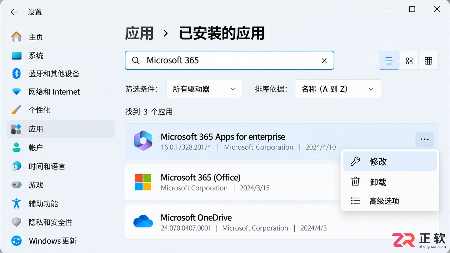Open the 名称 (A 到 Z) sort dropdown
Screen dimensions: 450x253
pyautogui.click(x=338, y=89)
